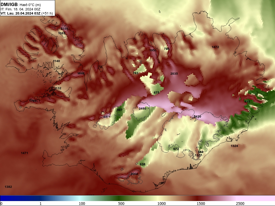275x206 pixels.
Task: Click the 1085 value on the map
Action: (x=62, y=33)
